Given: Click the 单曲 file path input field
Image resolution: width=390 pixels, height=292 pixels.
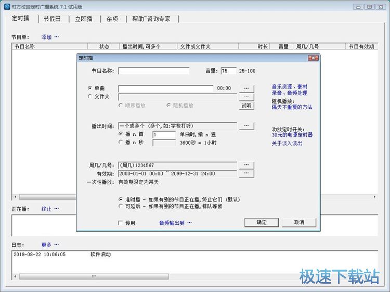Looking at the screenshot, I should [166, 88].
